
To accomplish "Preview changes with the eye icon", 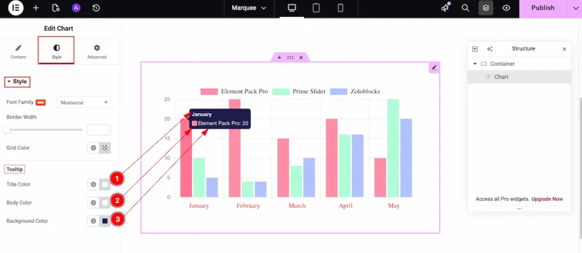I will pyautogui.click(x=506, y=8).
